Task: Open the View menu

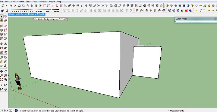Action: coord(13,2)
